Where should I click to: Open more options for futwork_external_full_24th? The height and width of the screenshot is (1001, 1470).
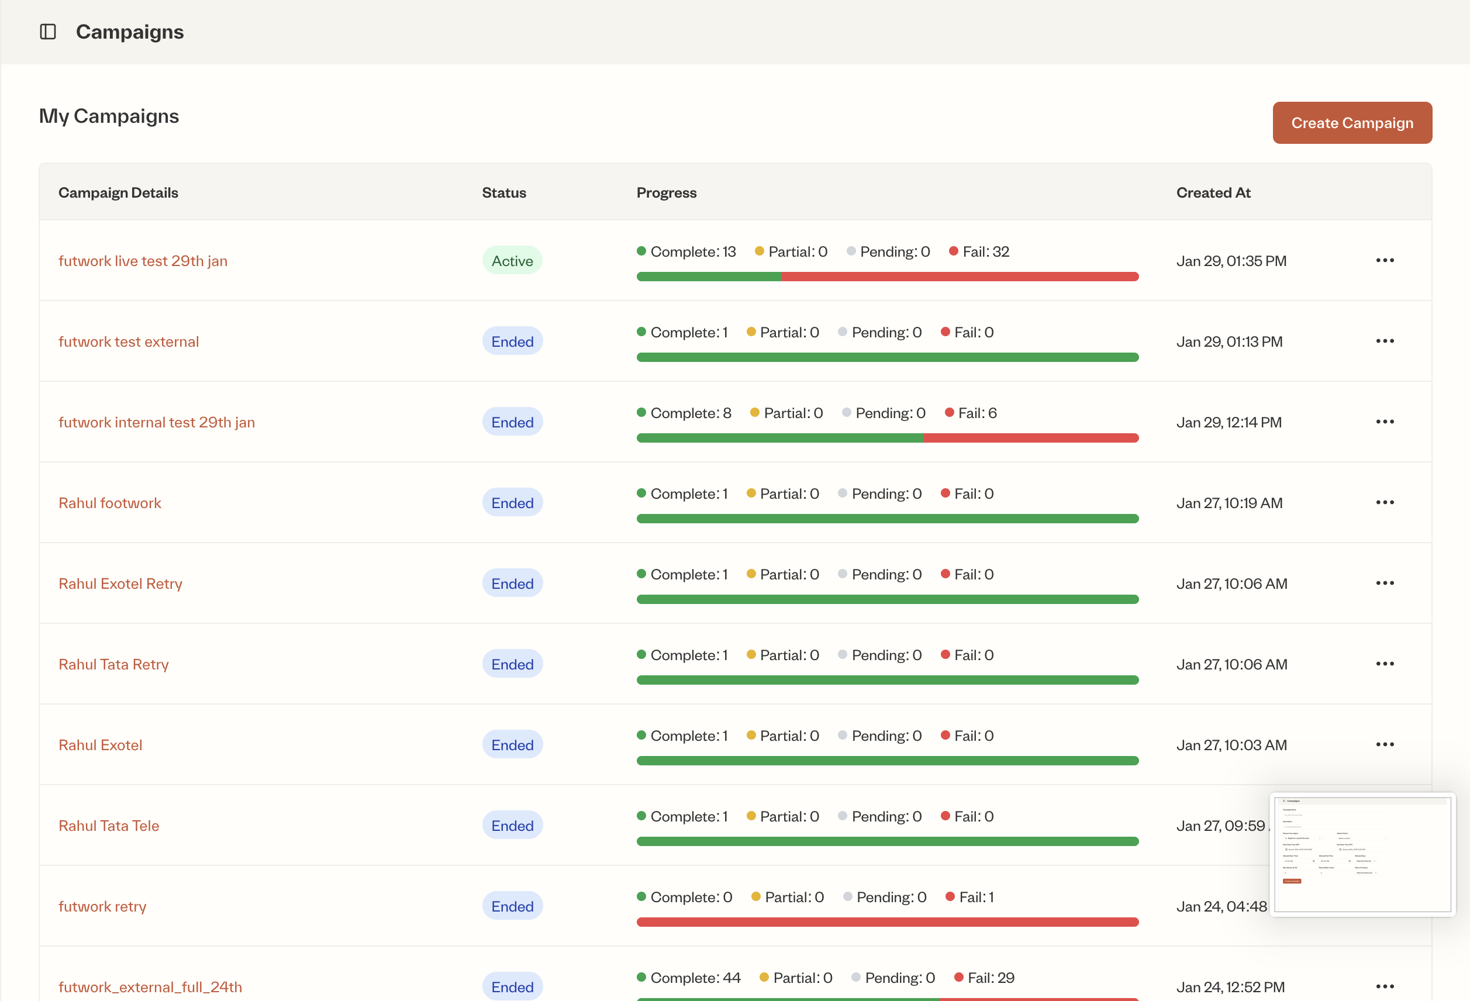click(1385, 986)
